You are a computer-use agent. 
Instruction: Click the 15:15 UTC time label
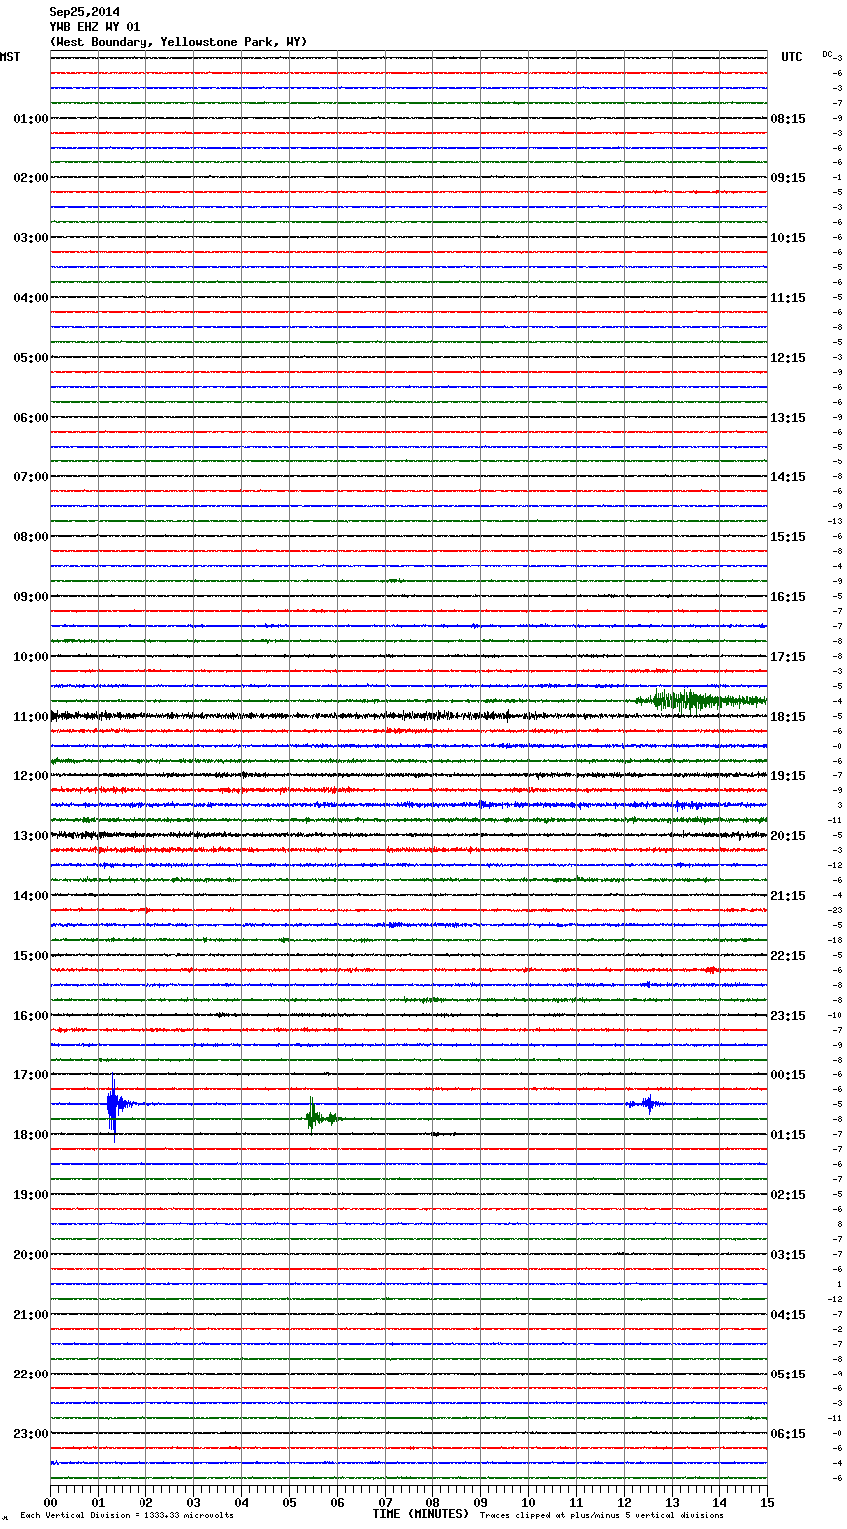tap(788, 537)
